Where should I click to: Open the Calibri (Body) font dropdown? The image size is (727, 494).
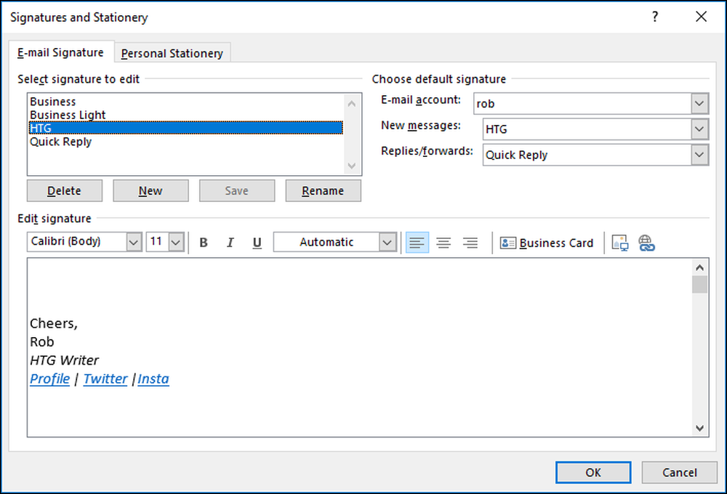134,242
